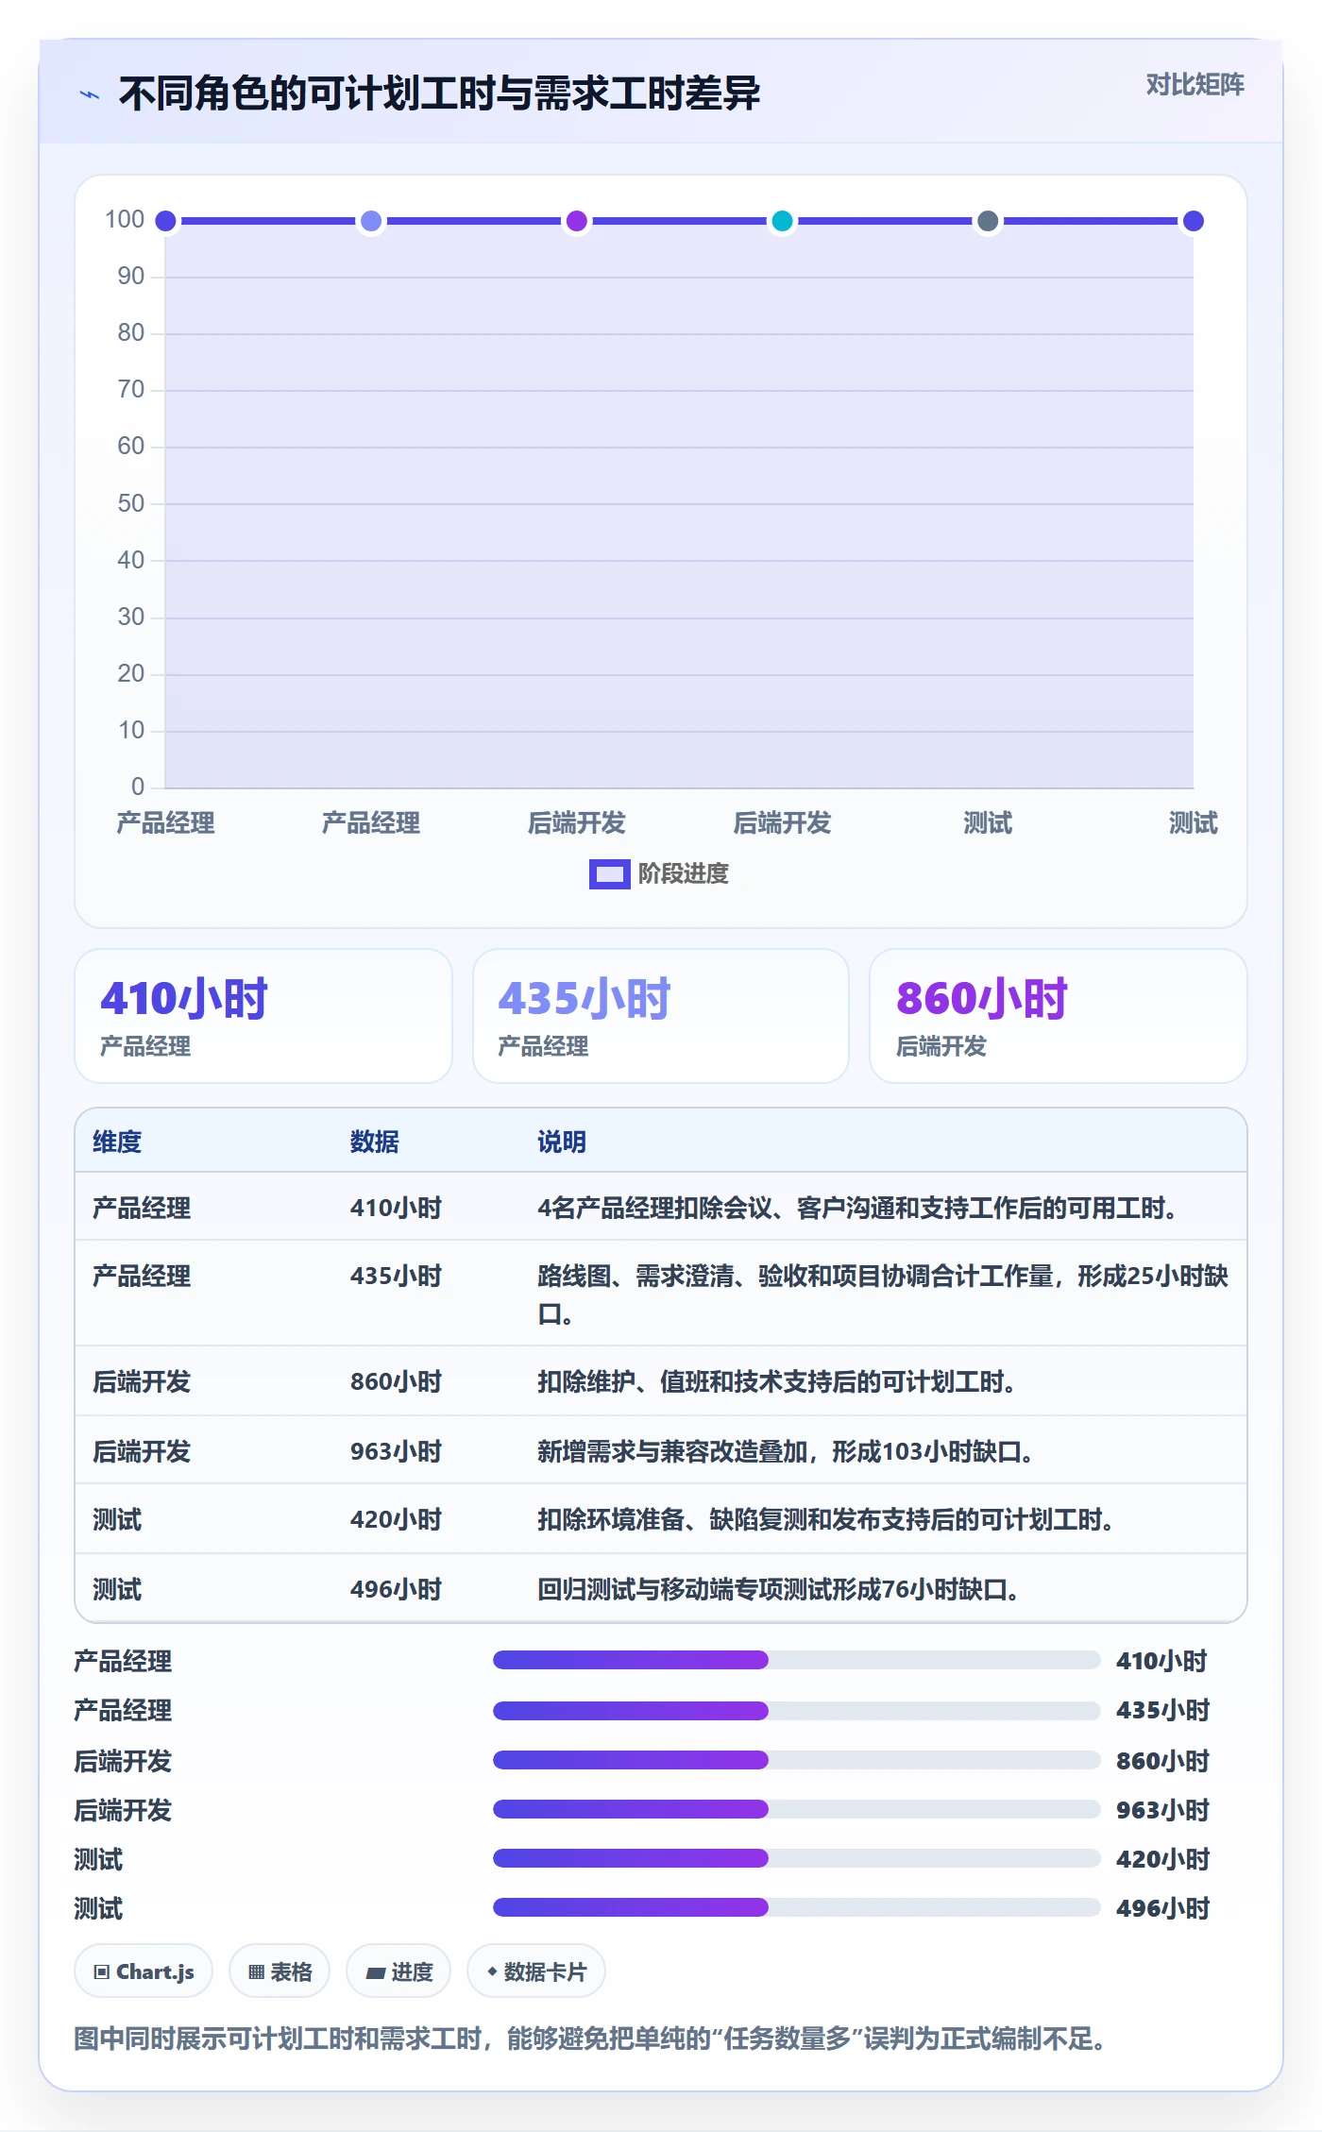Open the 410小时 产品经理 card

click(263, 1016)
